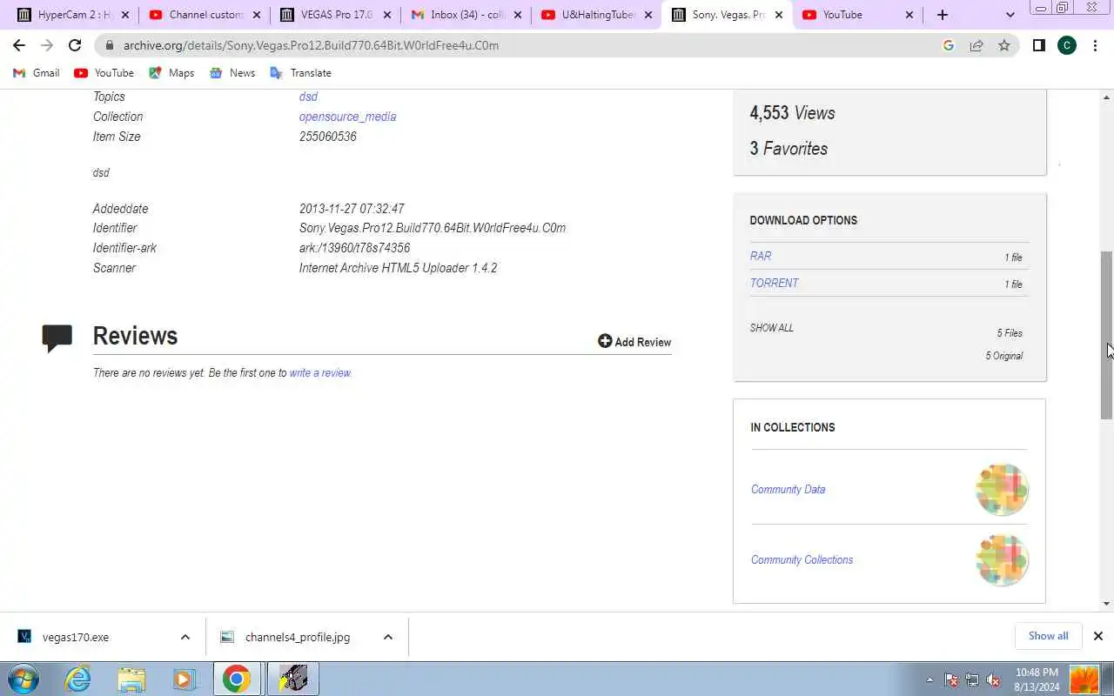
Task: Click the write a review link
Action: coord(320,372)
